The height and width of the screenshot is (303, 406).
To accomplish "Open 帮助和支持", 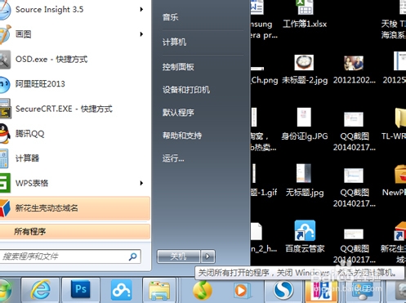I will (x=182, y=136).
